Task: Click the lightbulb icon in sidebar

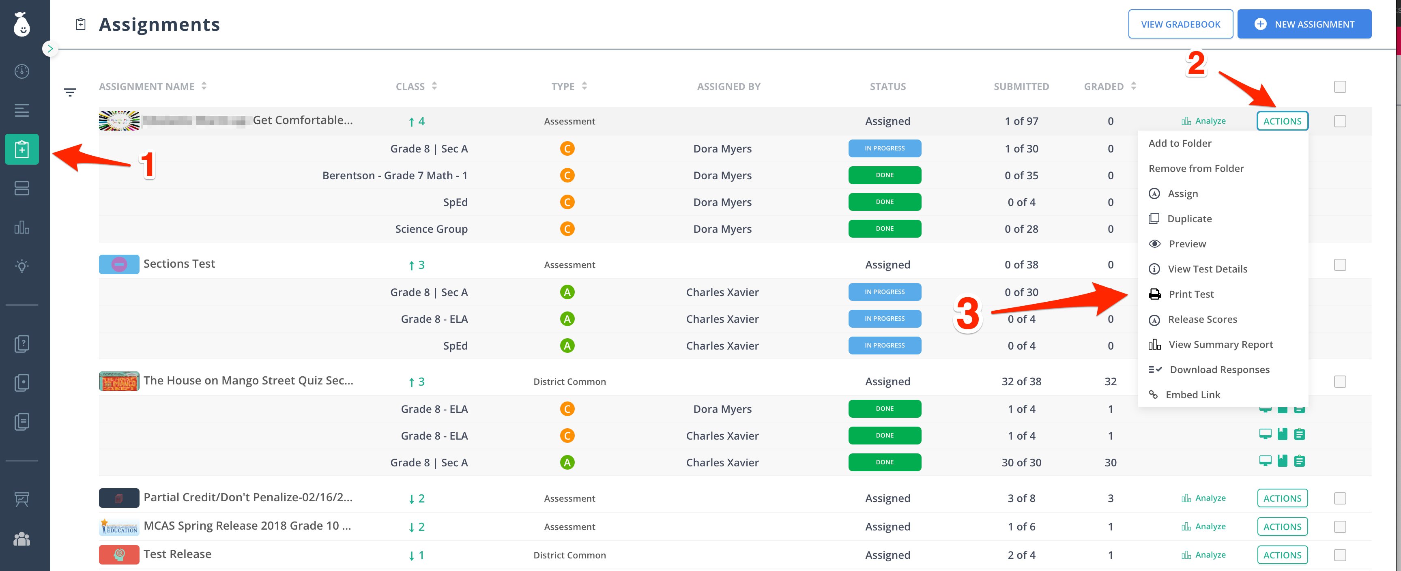Action: coord(22,266)
